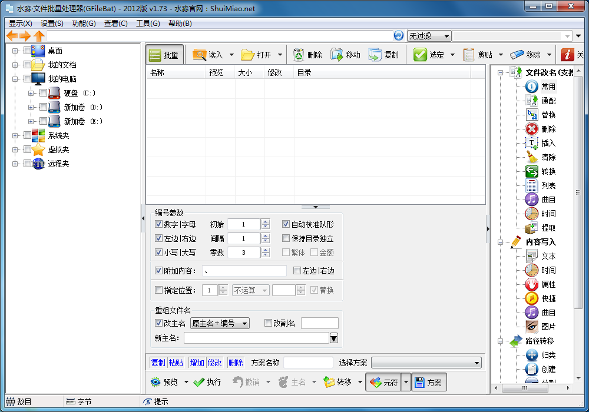Click the 删除 recycle toolbar icon
This screenshot has width=589, height=412.
click(299, 55)
